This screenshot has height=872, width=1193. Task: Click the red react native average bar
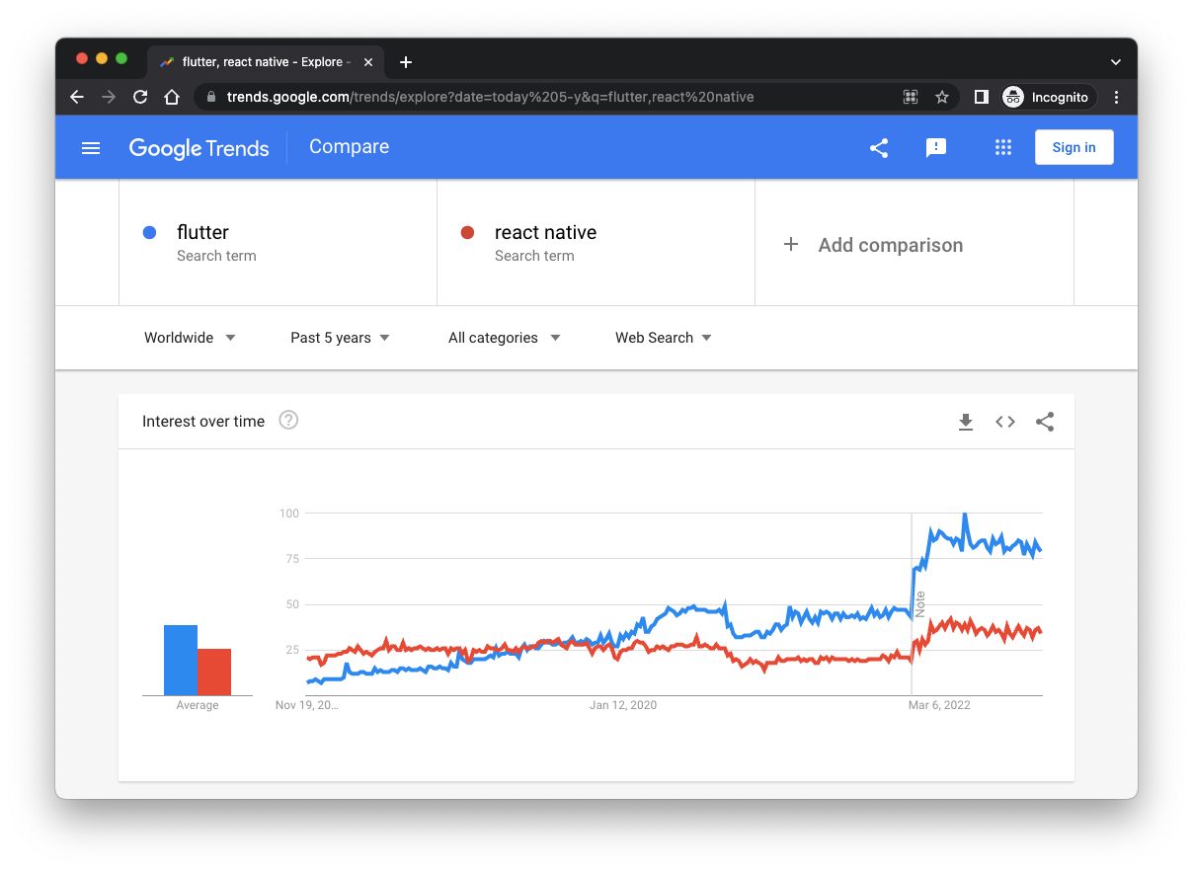(x=214, y=672)
